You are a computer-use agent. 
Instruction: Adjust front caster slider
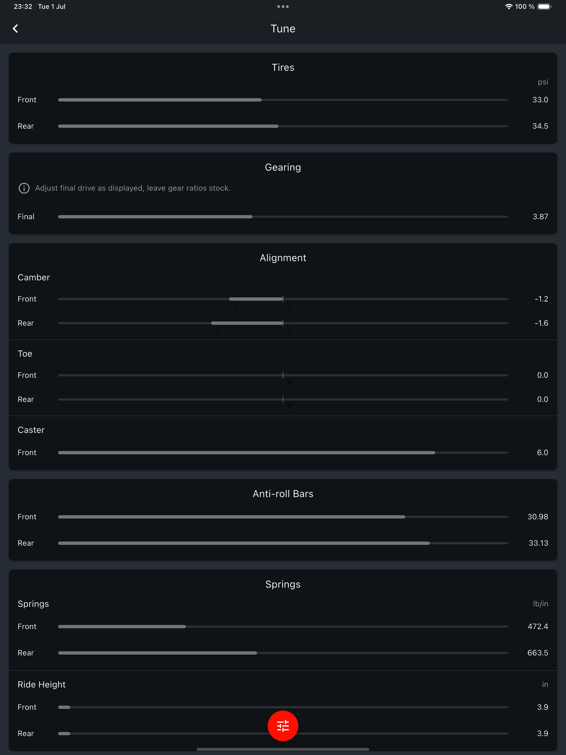point(283,453)
